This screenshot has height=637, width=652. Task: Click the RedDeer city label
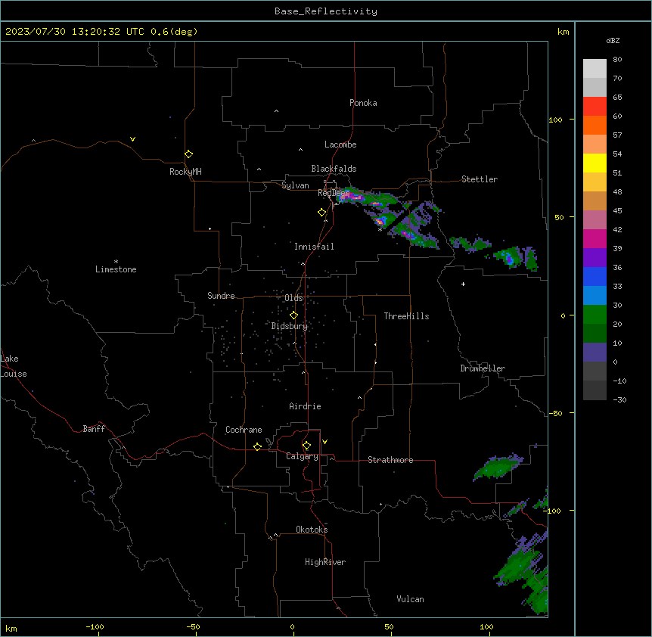(x=334, y=193)
